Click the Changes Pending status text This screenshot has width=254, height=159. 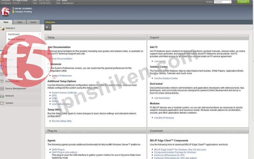coord(23,12)
